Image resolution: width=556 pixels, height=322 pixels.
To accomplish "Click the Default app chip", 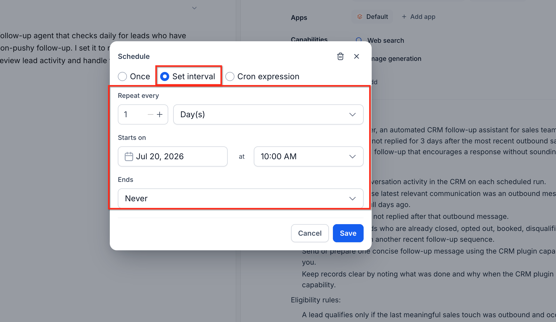I will (372, 17).
